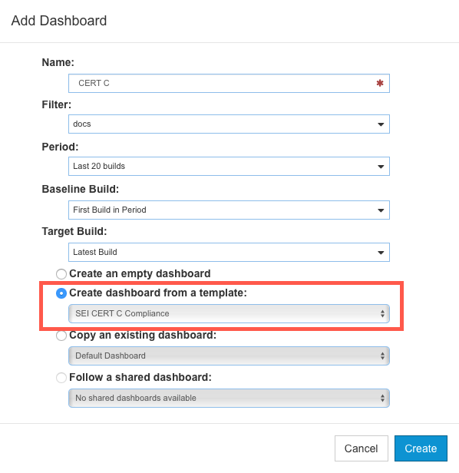Select Create dashboard from a template
459x473 pixels.
point(61,293)
